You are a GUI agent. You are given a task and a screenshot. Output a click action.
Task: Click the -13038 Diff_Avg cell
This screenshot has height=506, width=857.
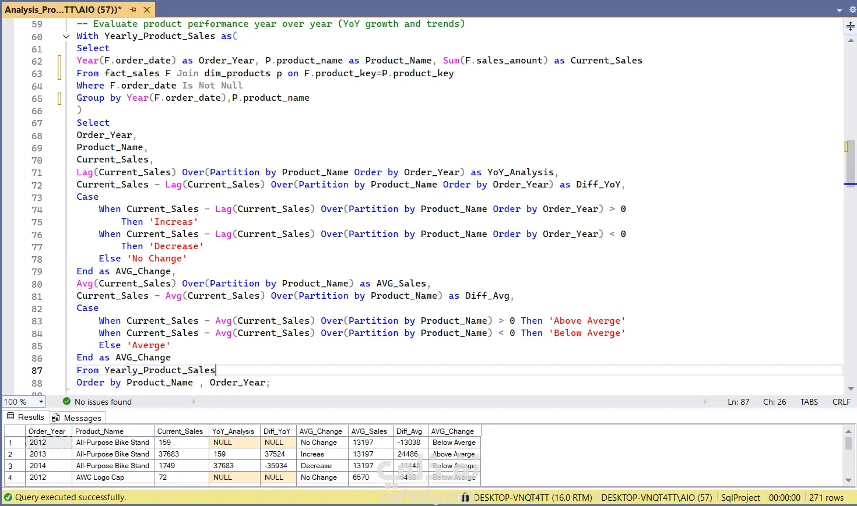click(x=410, y=443)
